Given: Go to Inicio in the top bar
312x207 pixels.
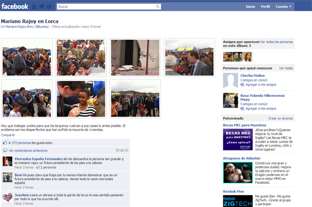Looking at the screenshot, I should point(250,7).
